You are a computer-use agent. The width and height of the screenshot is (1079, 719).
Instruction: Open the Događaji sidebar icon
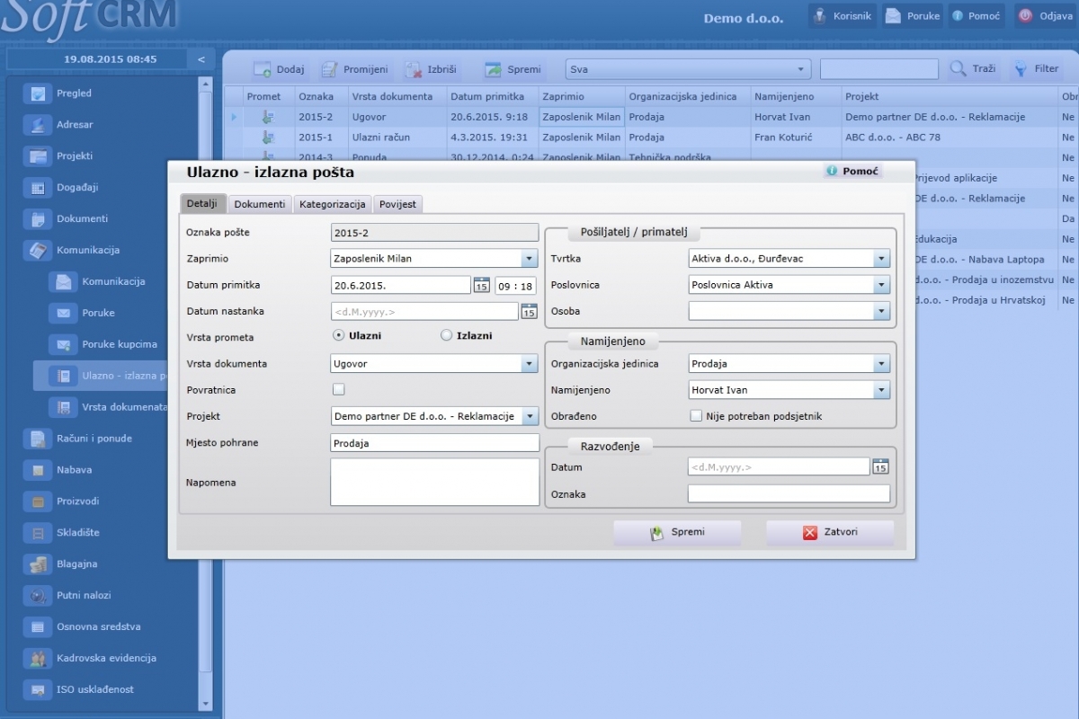(x=38, y=188)
